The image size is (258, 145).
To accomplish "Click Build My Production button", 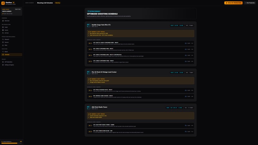I will pyautogui.click(x=233, y=3).
